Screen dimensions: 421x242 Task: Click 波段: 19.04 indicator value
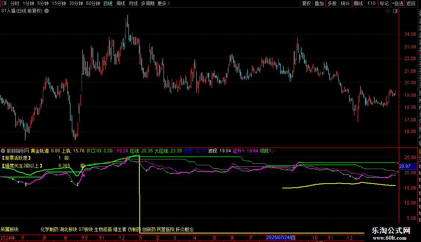pyautogui.click(x=219, y=151)
